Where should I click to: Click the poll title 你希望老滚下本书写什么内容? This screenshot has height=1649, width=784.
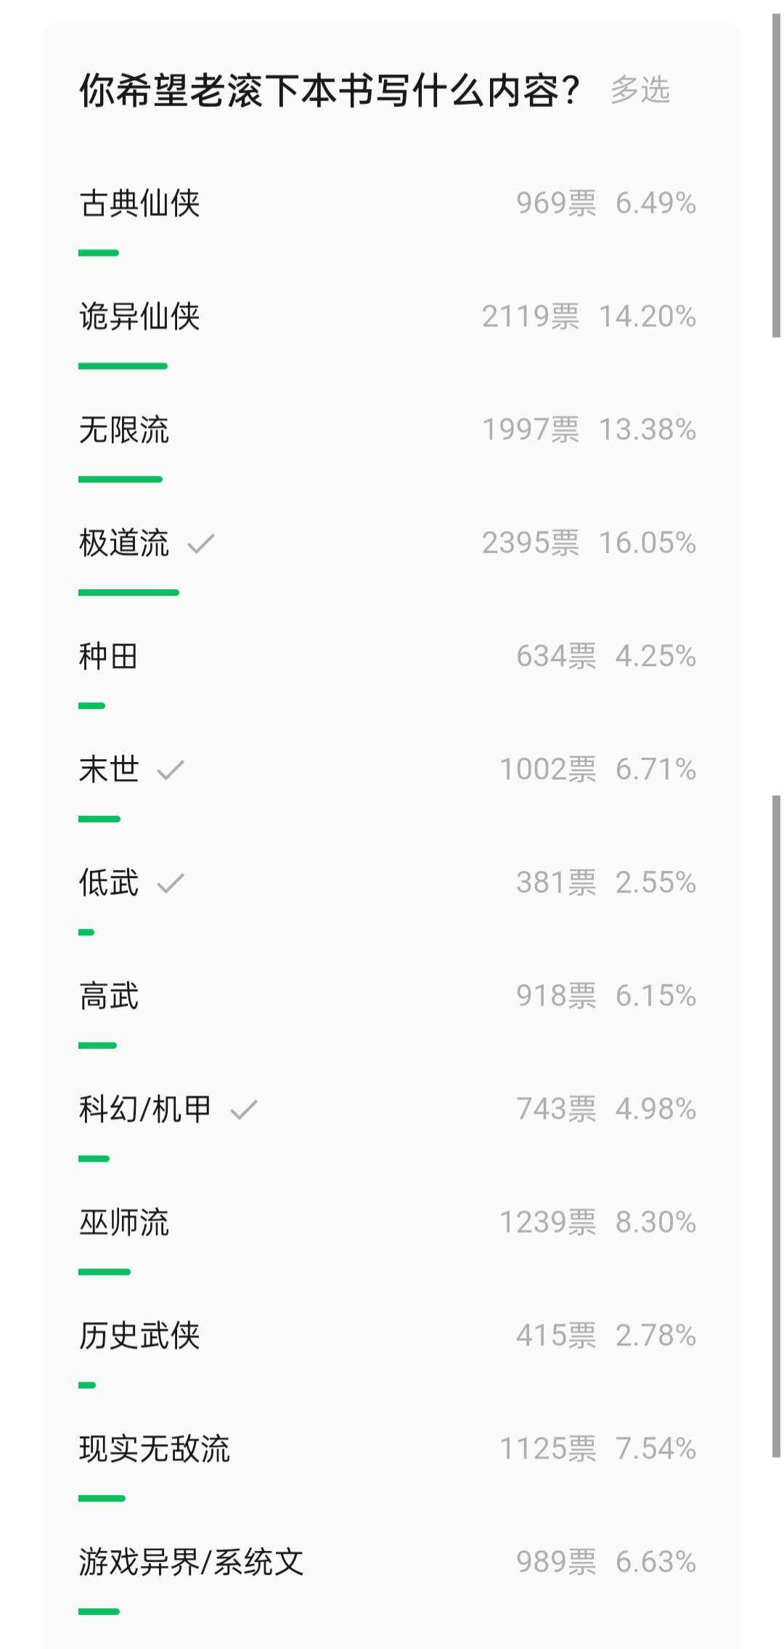coord(330,92)
